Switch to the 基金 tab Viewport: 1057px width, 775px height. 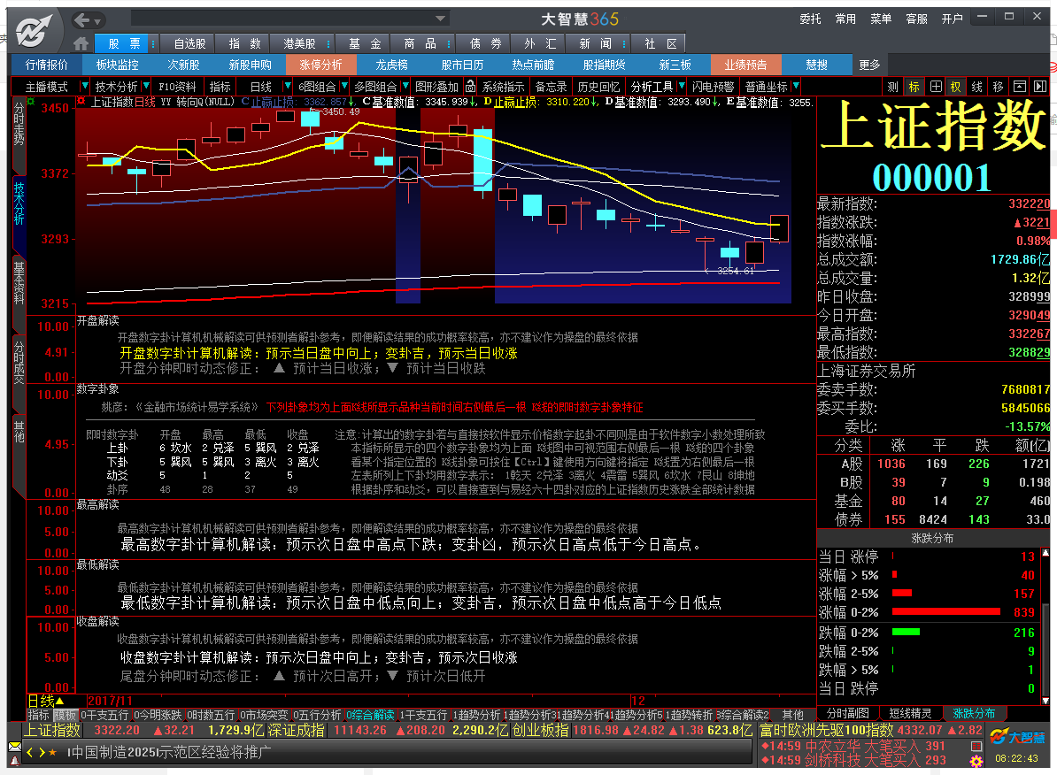(365, 44)
